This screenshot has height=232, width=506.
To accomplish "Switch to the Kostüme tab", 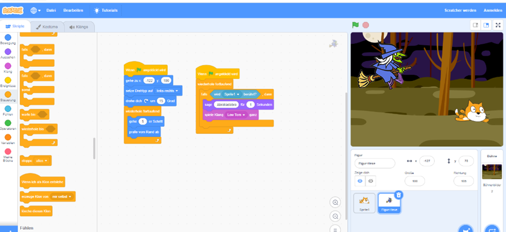I will pos(47,27).
